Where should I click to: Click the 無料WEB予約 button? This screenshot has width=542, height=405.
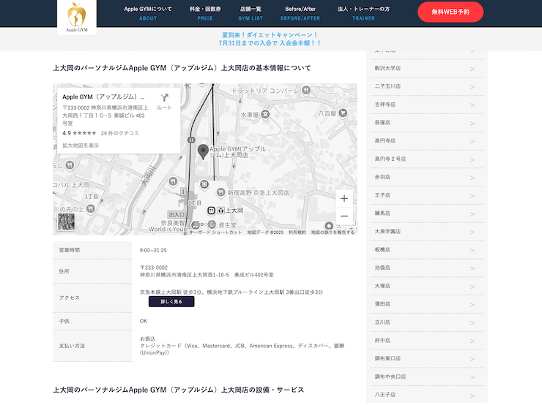point(450,12)
